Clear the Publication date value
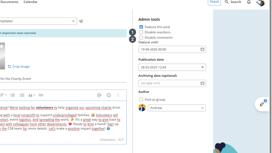The image size is (272, 153). (x=202, y=67)
